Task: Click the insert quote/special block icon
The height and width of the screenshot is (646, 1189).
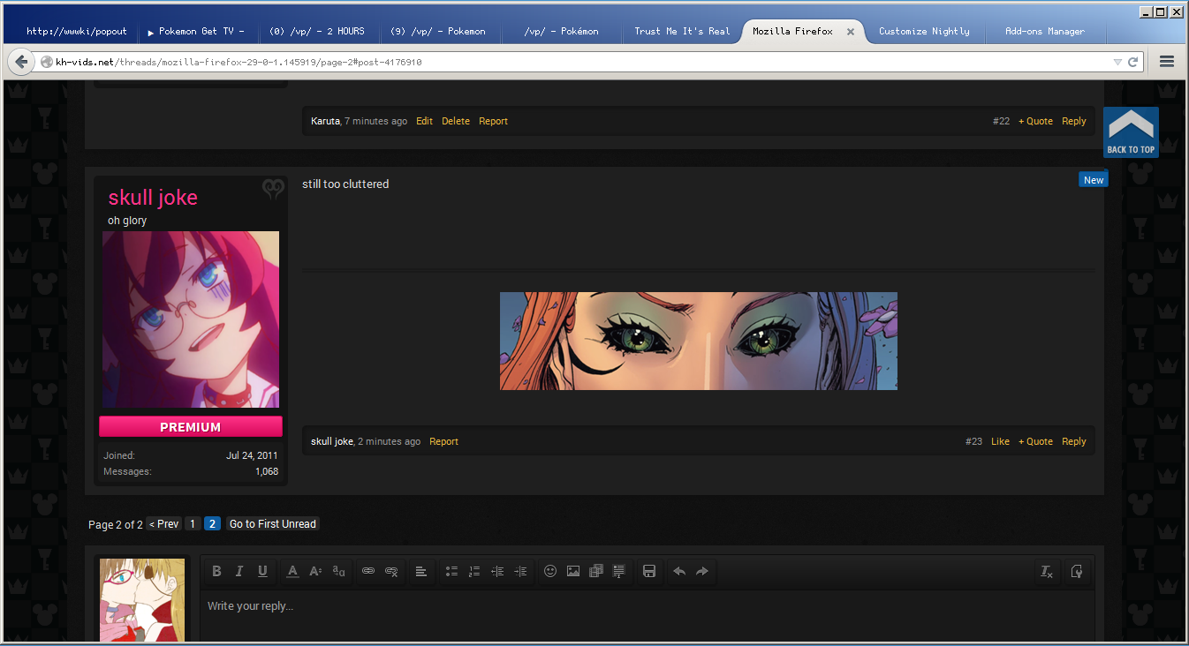Action: click(x=619, y=571)
